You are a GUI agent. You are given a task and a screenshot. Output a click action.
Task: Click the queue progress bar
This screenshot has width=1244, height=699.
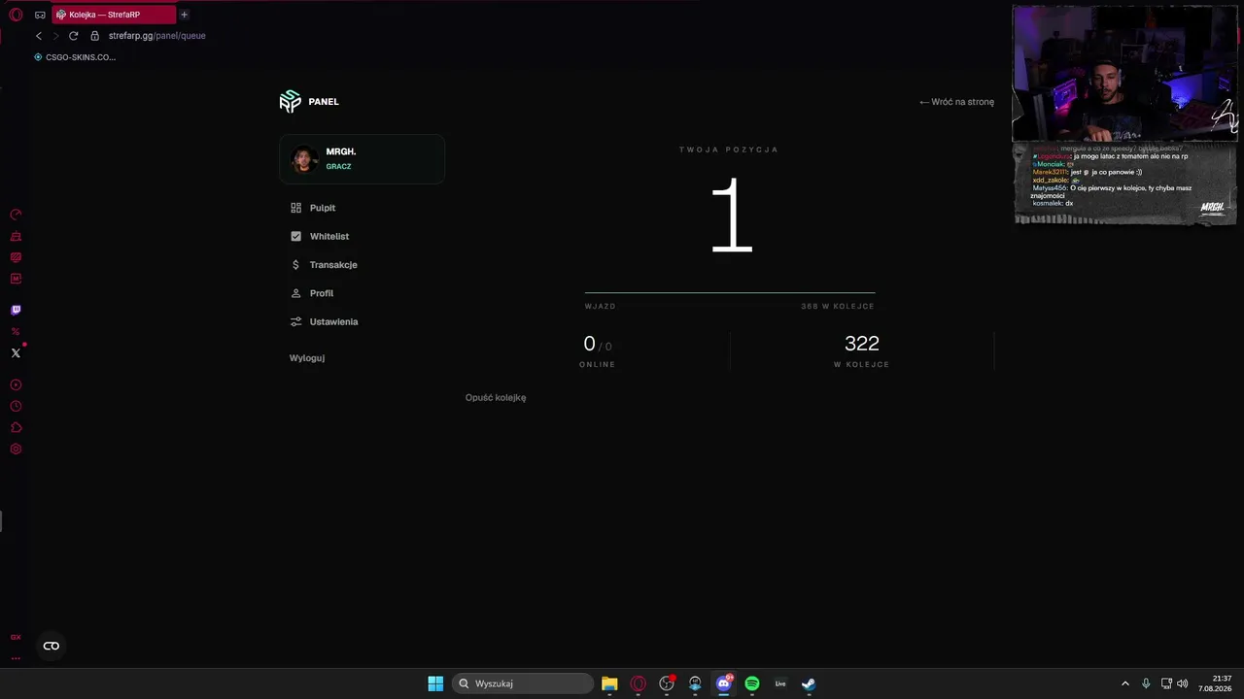730,292
